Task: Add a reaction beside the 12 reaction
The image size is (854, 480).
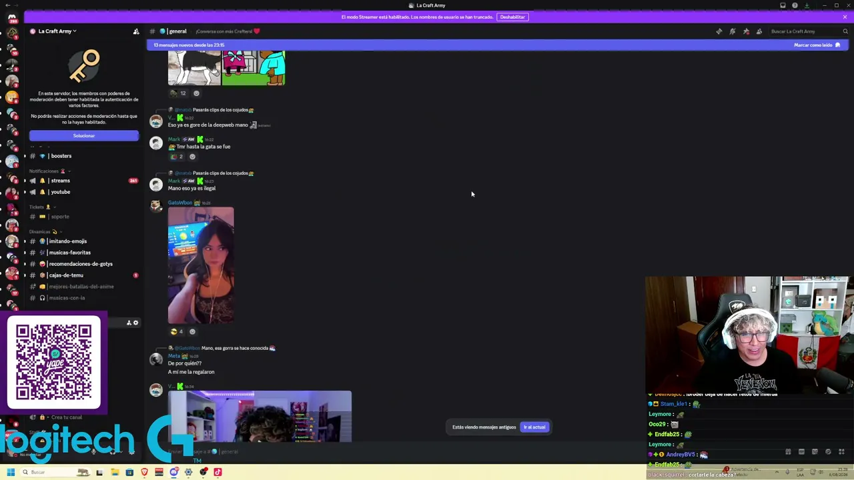Action: point(196,93)
